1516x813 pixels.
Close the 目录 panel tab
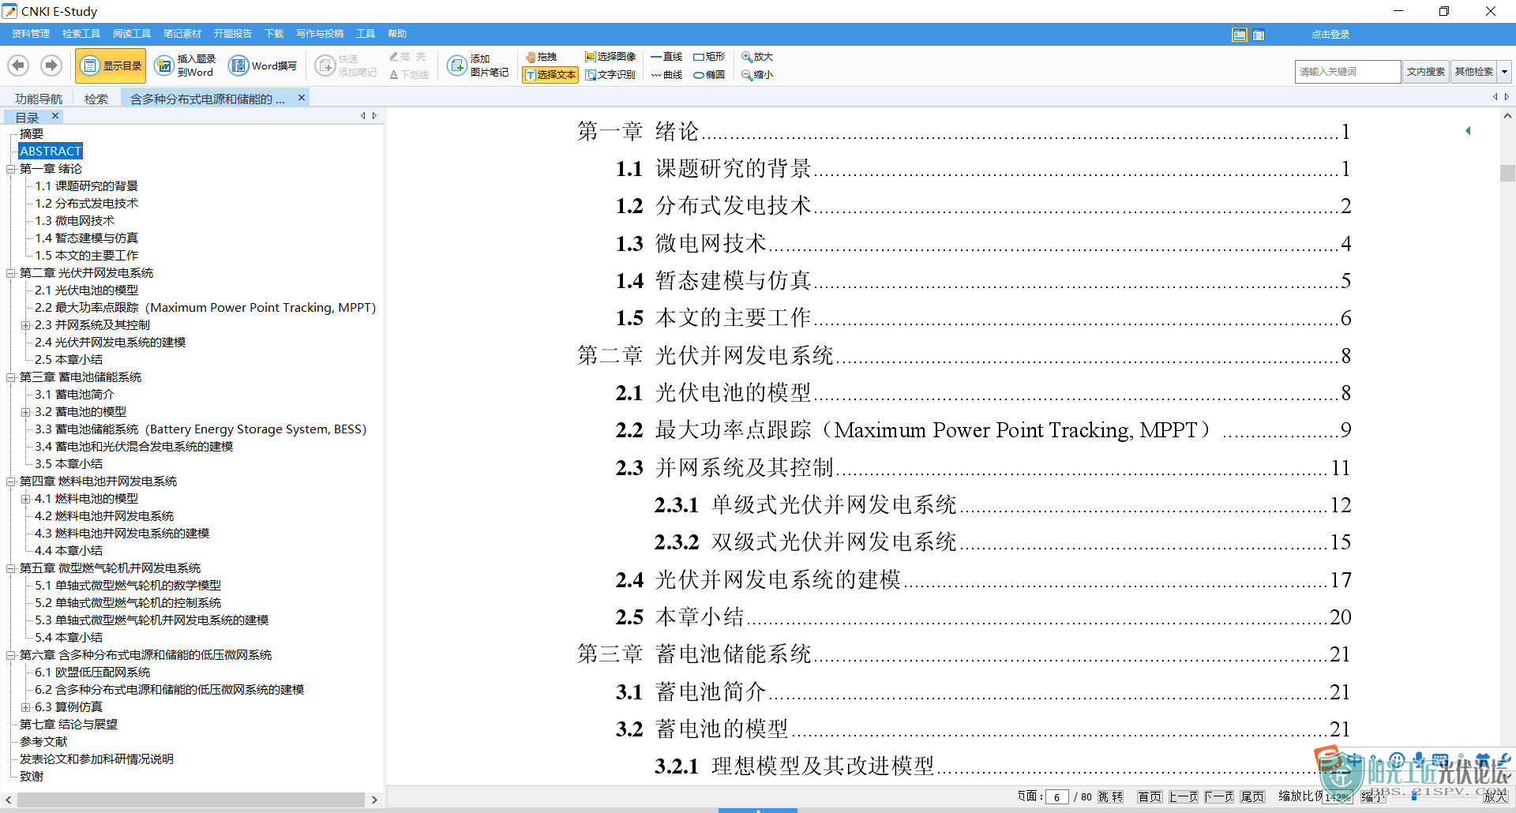[55, 116]
